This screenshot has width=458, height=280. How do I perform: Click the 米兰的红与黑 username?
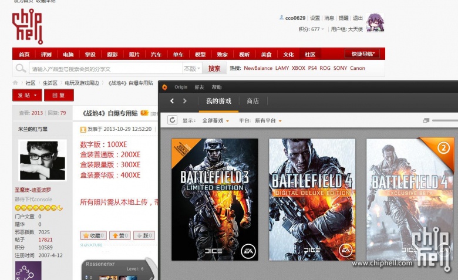click(33, 129)
